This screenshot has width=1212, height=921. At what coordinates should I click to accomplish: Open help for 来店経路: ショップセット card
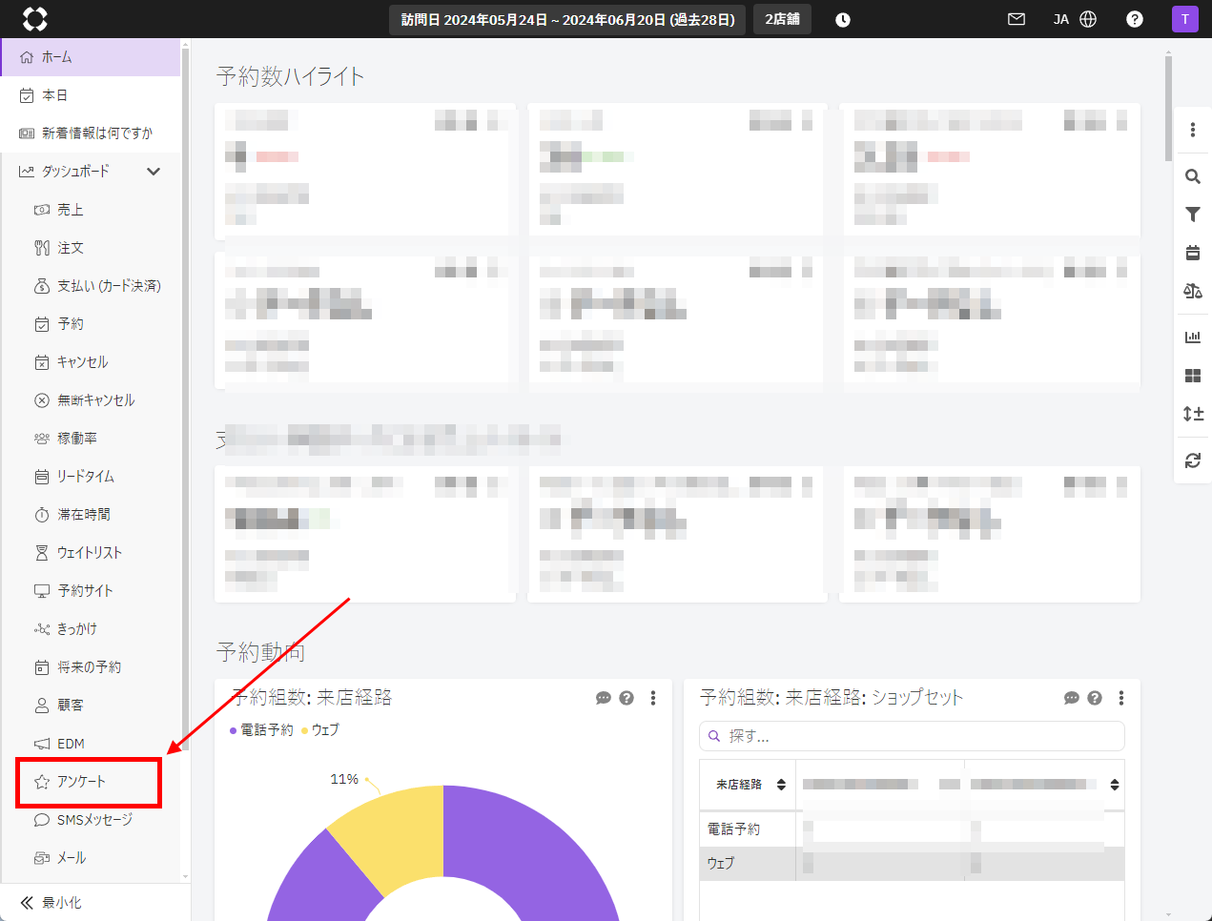pos(1095,698)
